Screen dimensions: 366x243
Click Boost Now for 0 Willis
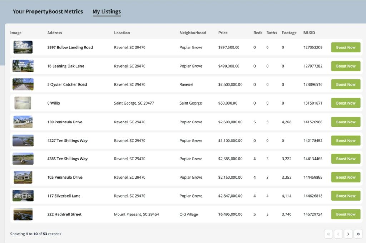346,103
